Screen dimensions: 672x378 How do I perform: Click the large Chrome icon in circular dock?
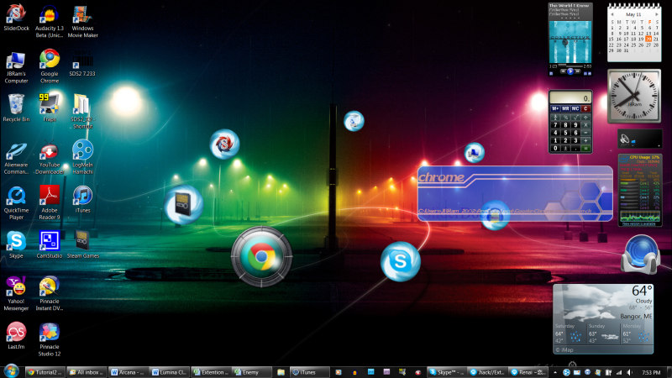click(x=261, y=257)
